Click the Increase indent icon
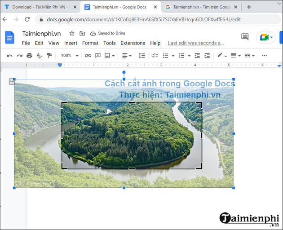The image size is (283, 230). coord(207,56)
